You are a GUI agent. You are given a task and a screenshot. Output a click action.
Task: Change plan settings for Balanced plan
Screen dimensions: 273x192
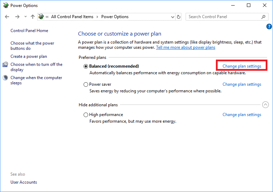[x=242, y=66]
